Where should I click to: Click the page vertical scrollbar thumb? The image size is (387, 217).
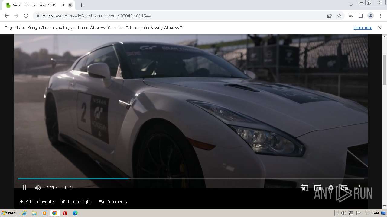tap(385, 70)
